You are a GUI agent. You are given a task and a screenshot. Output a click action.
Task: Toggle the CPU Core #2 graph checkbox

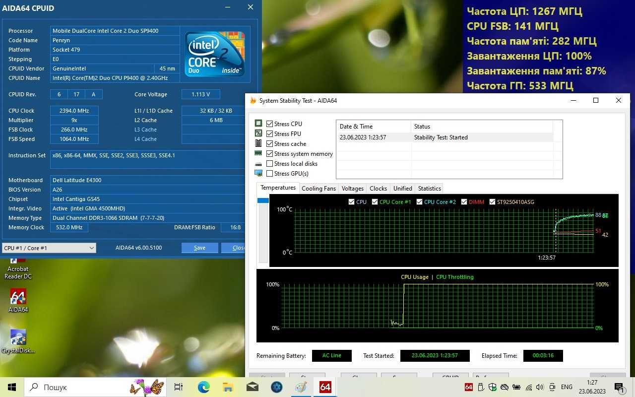[x=419, y=202]
